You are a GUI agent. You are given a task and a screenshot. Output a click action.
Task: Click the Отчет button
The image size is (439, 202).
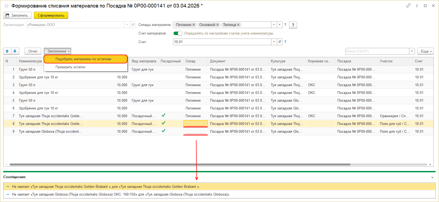pos(33,51)
